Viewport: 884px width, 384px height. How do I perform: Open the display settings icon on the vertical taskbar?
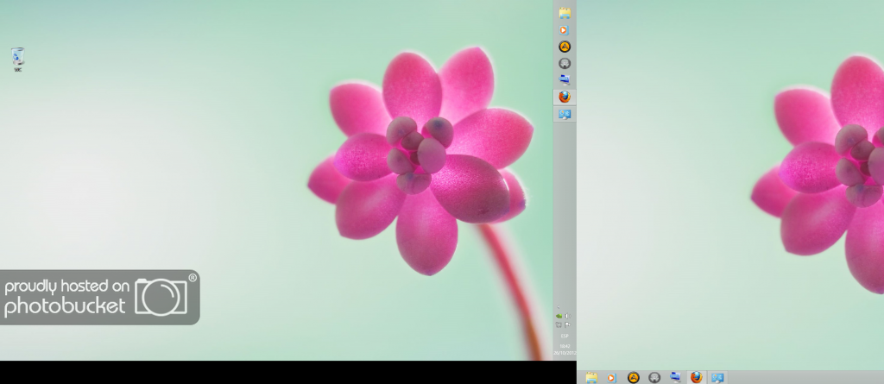click(565, 114)
